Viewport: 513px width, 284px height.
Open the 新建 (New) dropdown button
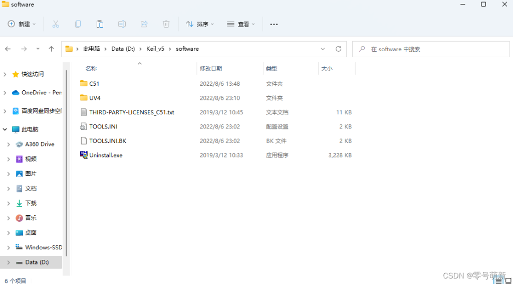coord(22,24)
